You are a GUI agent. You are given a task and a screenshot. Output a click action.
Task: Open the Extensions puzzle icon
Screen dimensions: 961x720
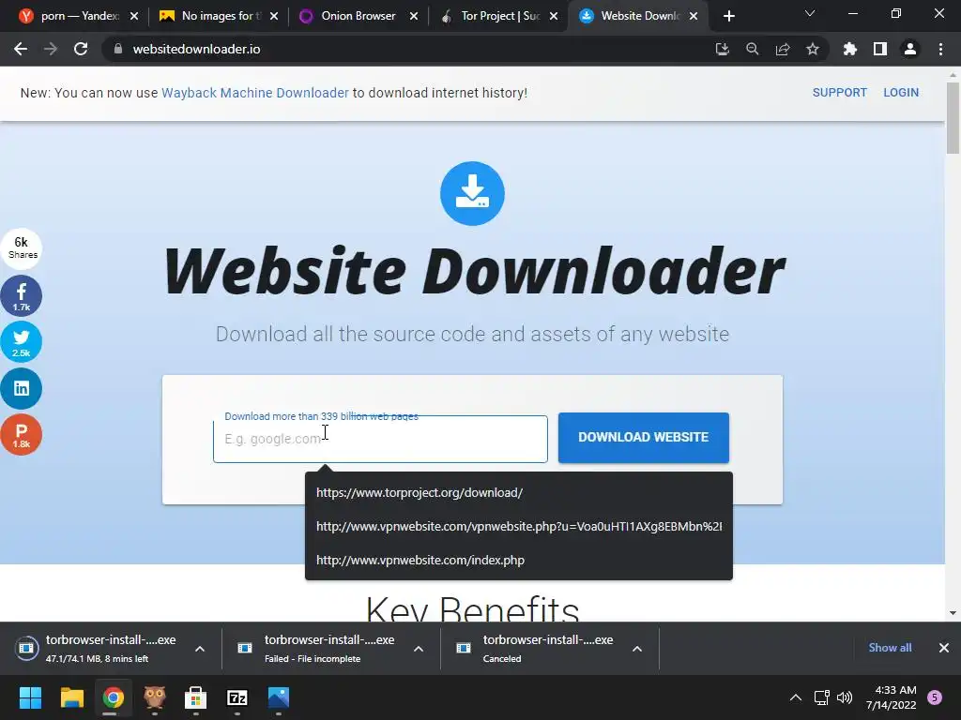tap(849, 49)
